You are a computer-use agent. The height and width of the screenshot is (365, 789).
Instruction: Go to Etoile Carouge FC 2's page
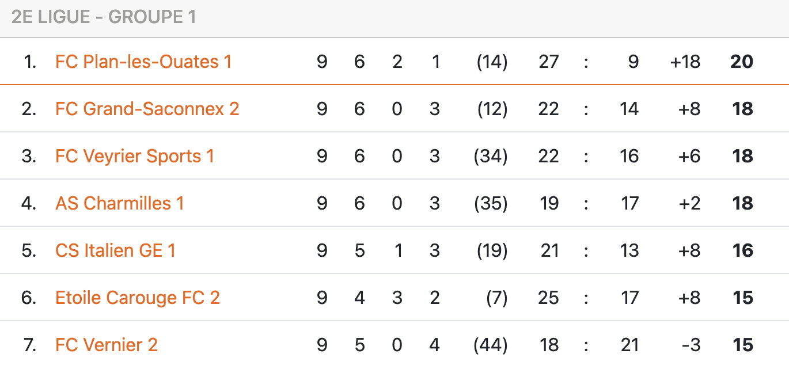tap(138, 298)
